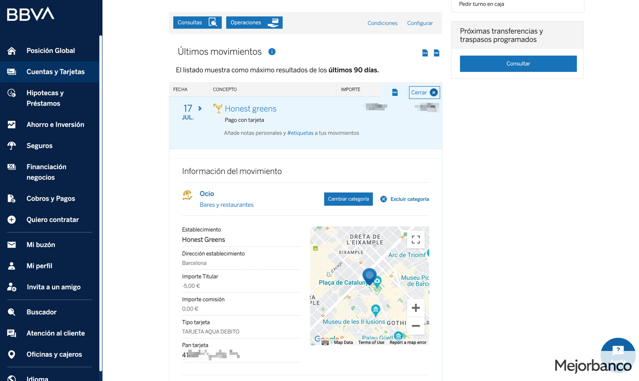This screenshot has width=639, height=381.
Task: Click the blue location pin on map
Action: tap(369, 276)
